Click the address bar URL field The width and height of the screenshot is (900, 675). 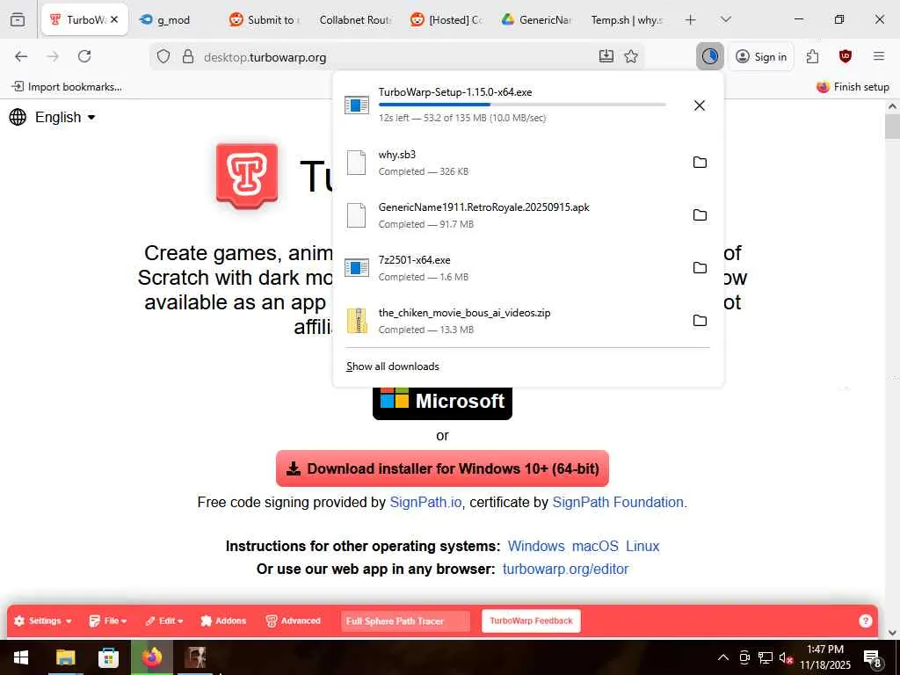(x=396, y=57)
